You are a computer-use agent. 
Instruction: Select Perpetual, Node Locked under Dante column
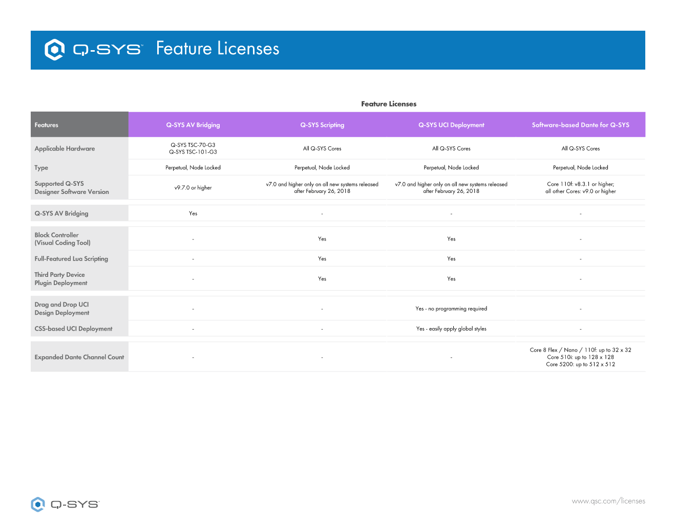(x=581, y=167)
